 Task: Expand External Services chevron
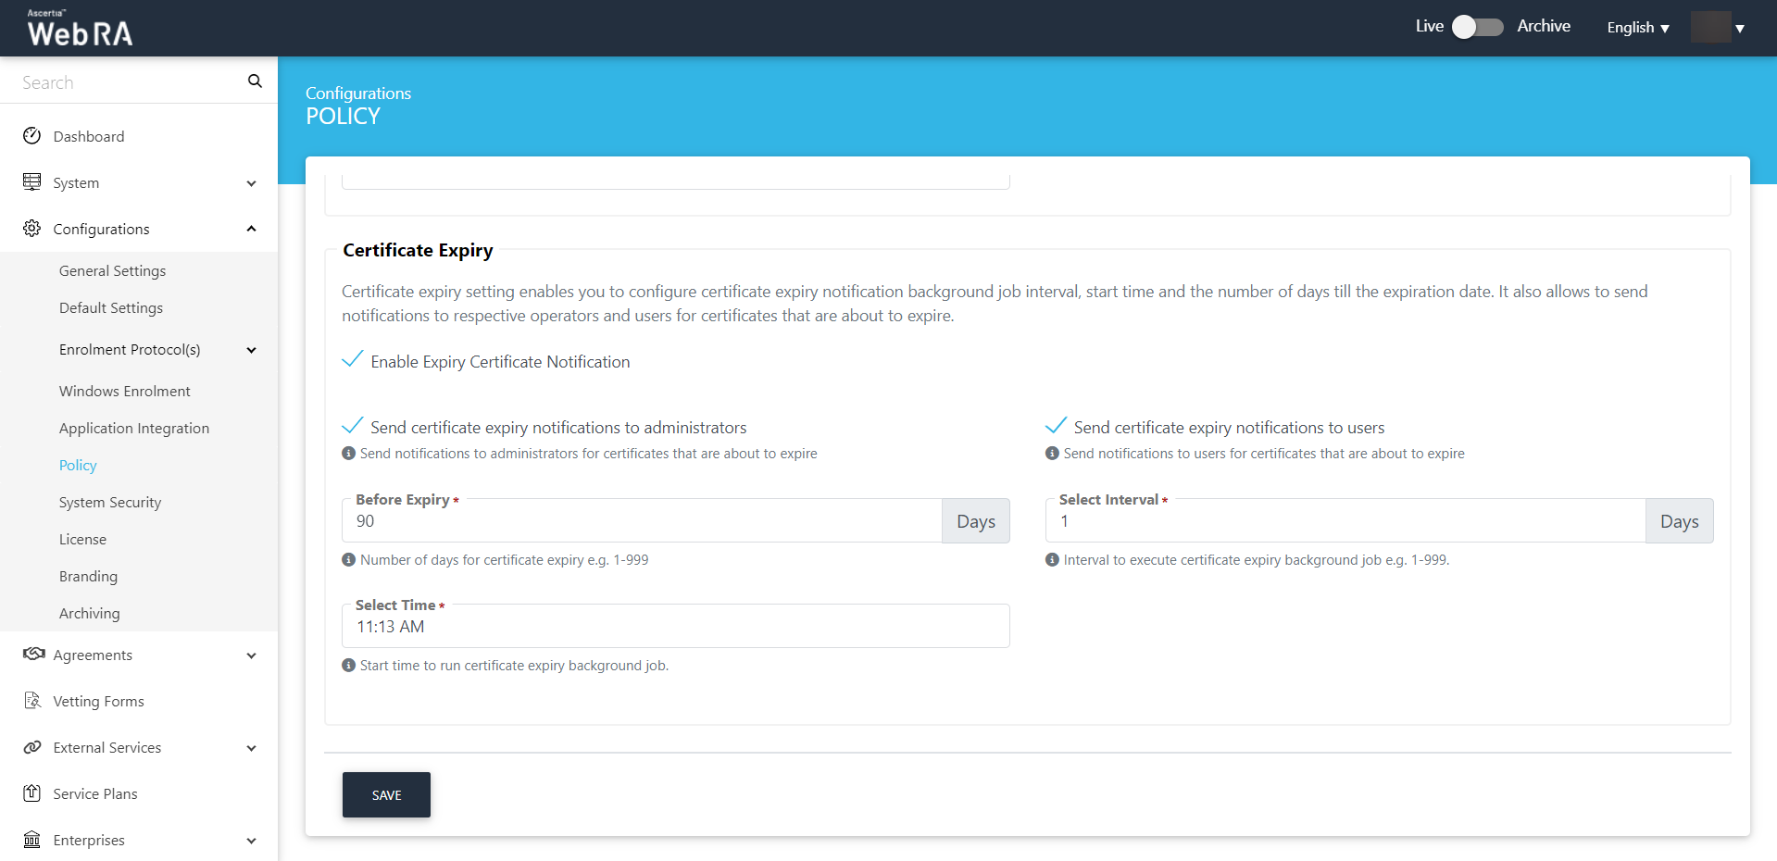tap(251, 748)
